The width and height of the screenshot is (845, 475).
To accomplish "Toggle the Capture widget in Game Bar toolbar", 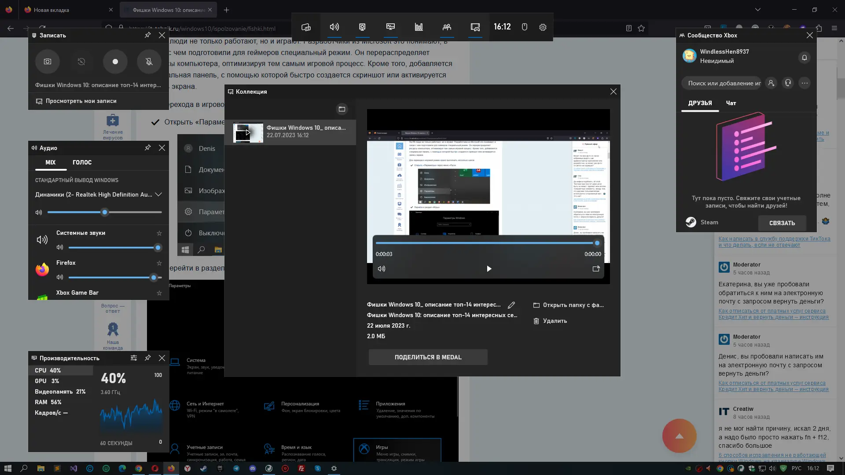I will (x=362, y=27).
